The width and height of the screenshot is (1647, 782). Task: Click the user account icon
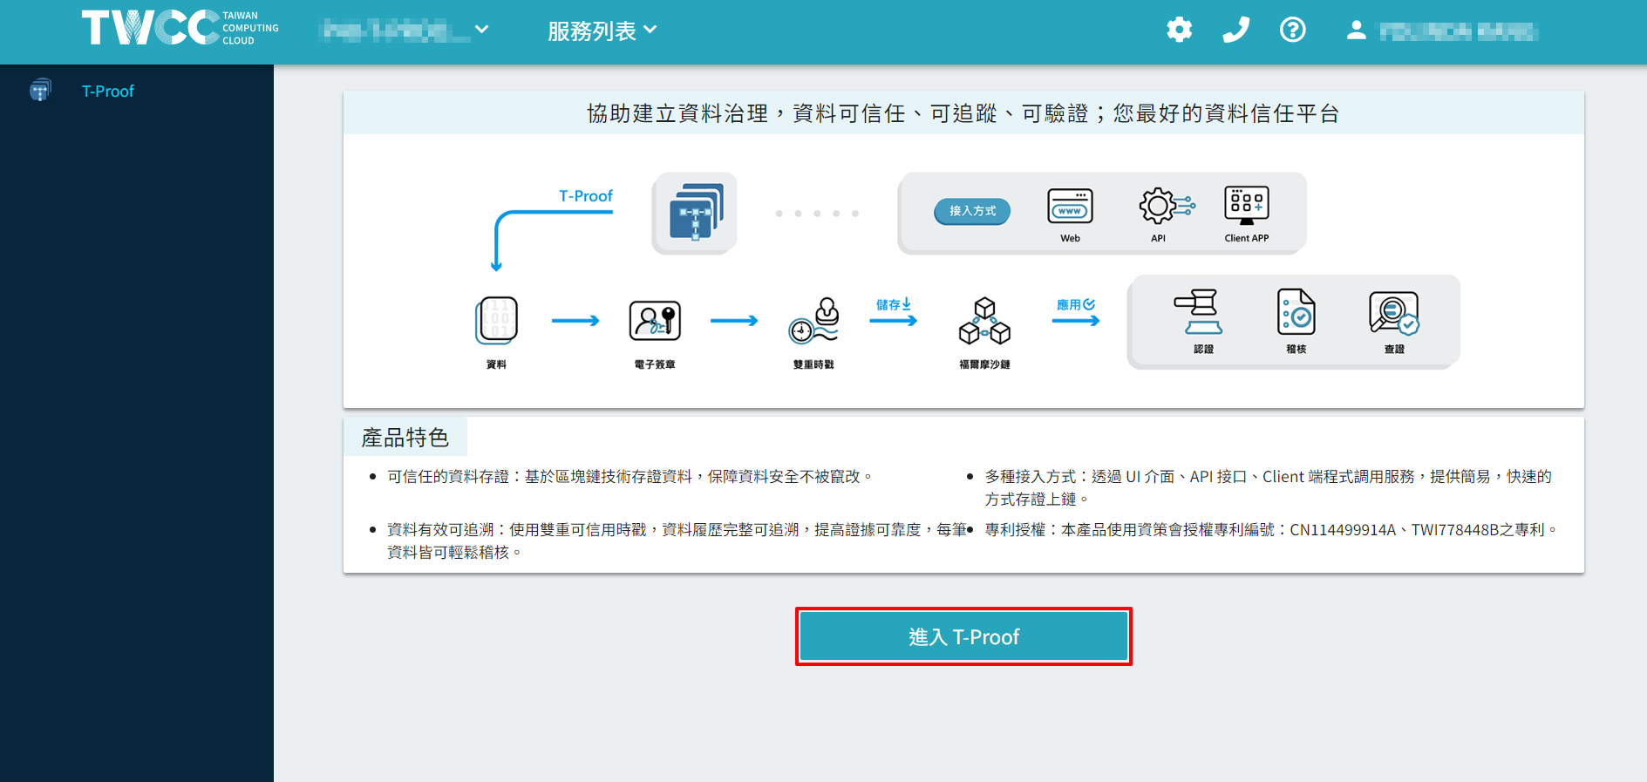[1355, 30]
